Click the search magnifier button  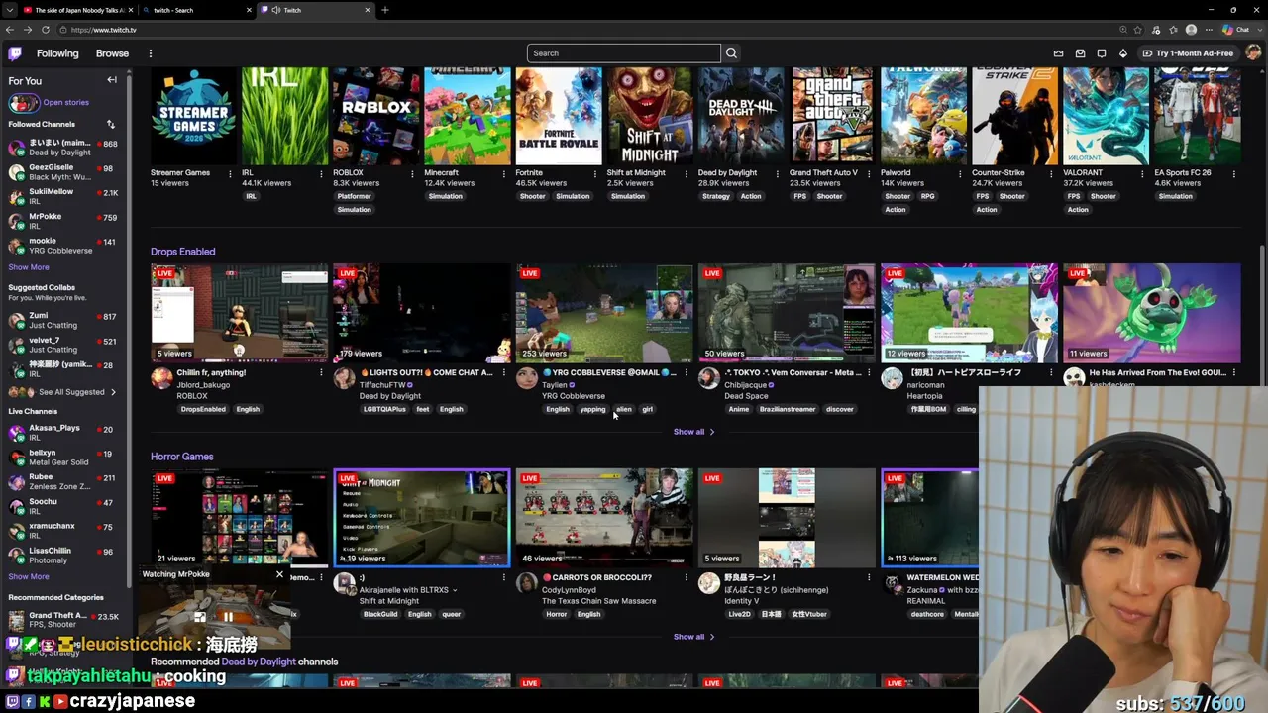click(731, 53)
